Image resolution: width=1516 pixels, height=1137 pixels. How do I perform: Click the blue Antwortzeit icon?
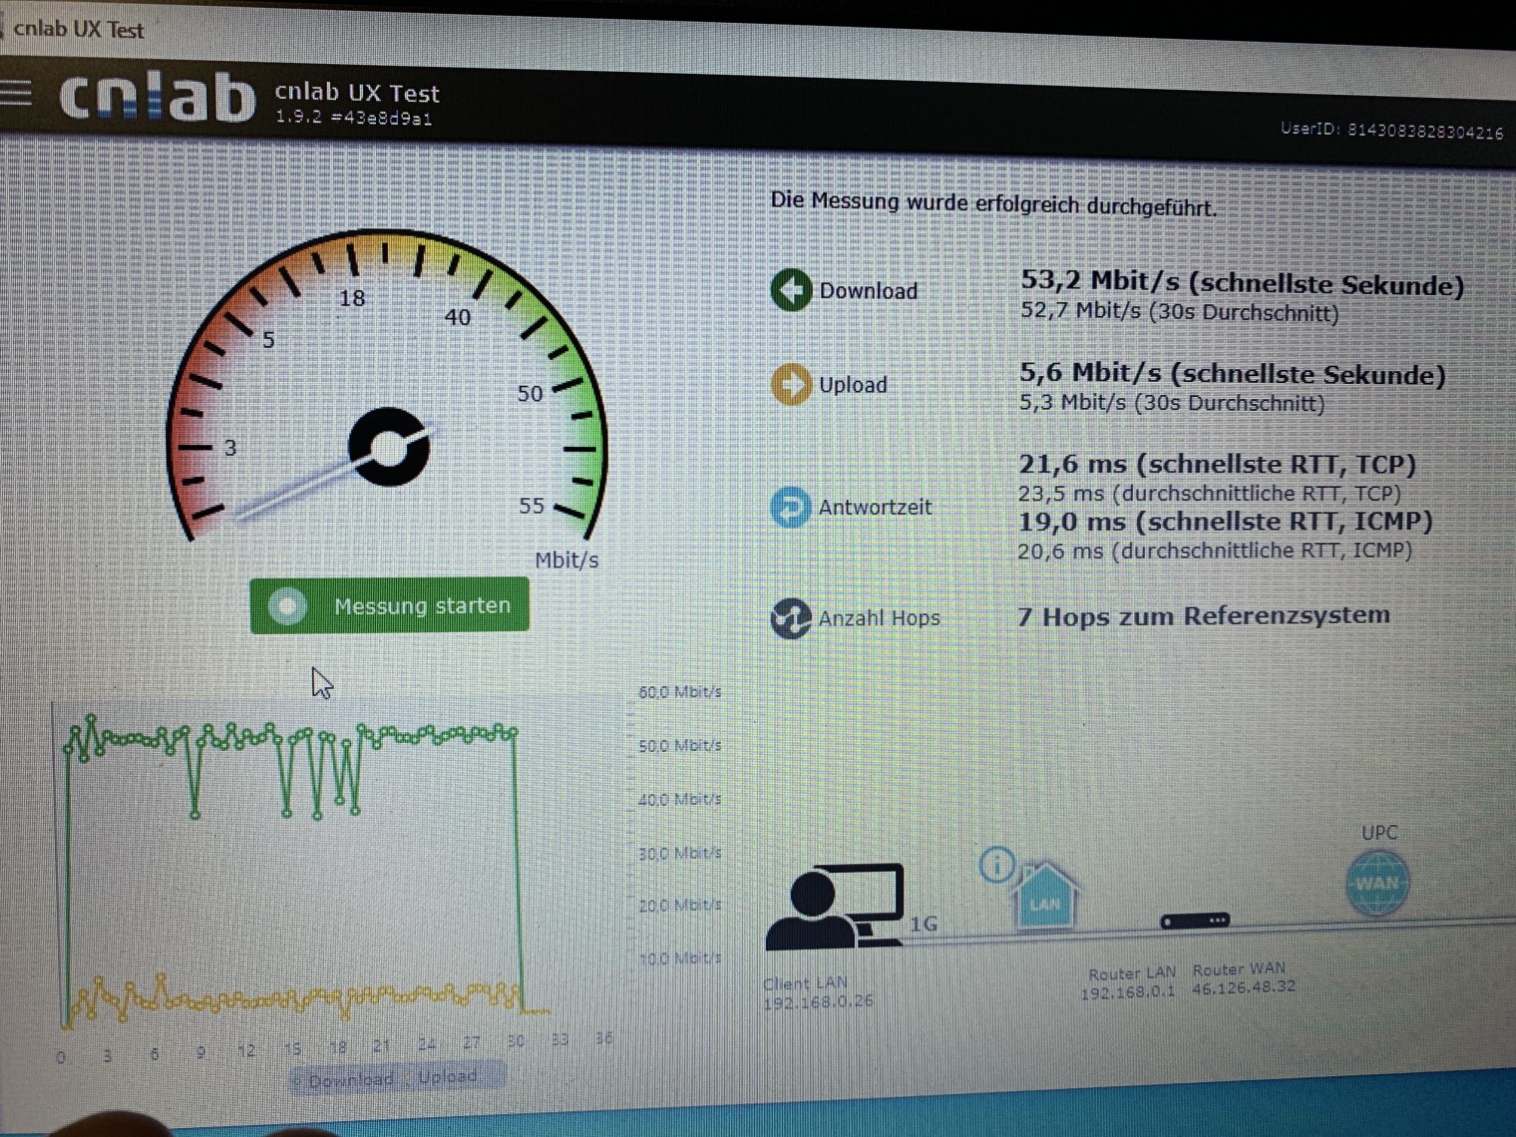[x=791, y=507]
